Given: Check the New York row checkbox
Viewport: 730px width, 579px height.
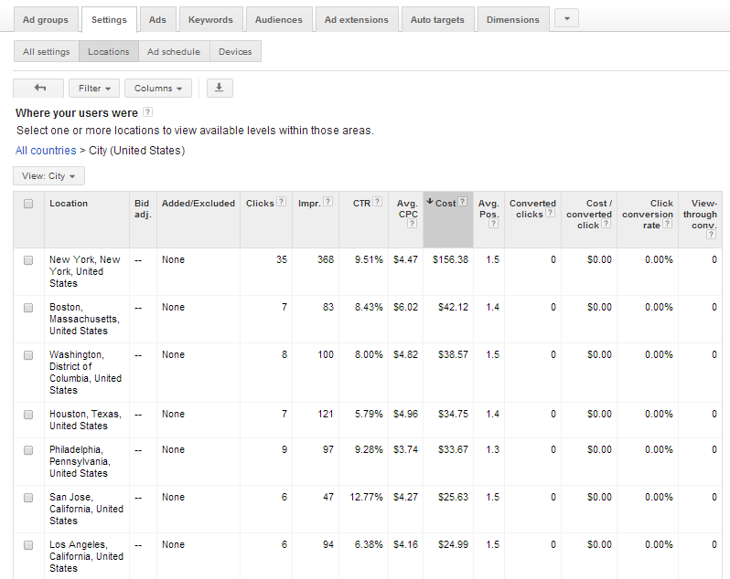Looking at the screenshot, I should [28, 260].
